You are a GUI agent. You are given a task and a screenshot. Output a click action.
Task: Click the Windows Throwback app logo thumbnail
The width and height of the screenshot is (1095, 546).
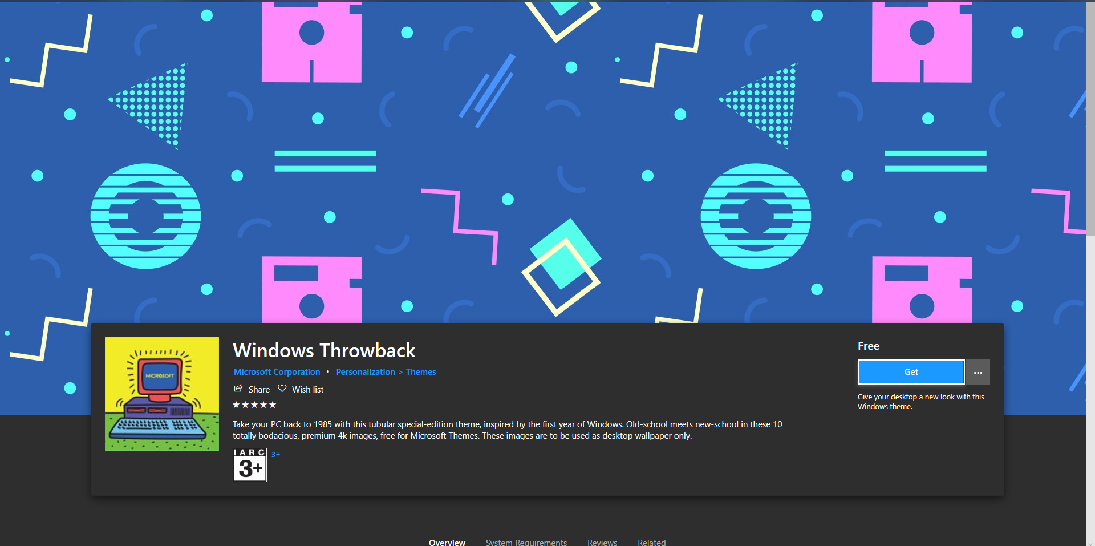pos(161,394)
